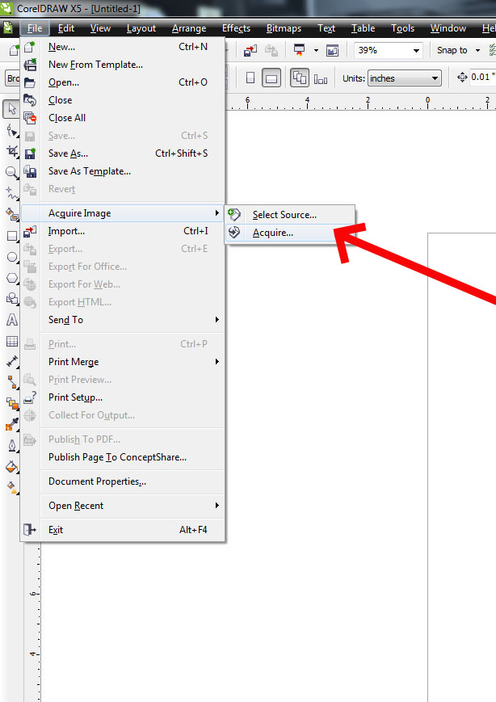Screen dimensions: 496x702
Task: Open the zoom level 39% dropdown
Action: click(x=416, y=51)
